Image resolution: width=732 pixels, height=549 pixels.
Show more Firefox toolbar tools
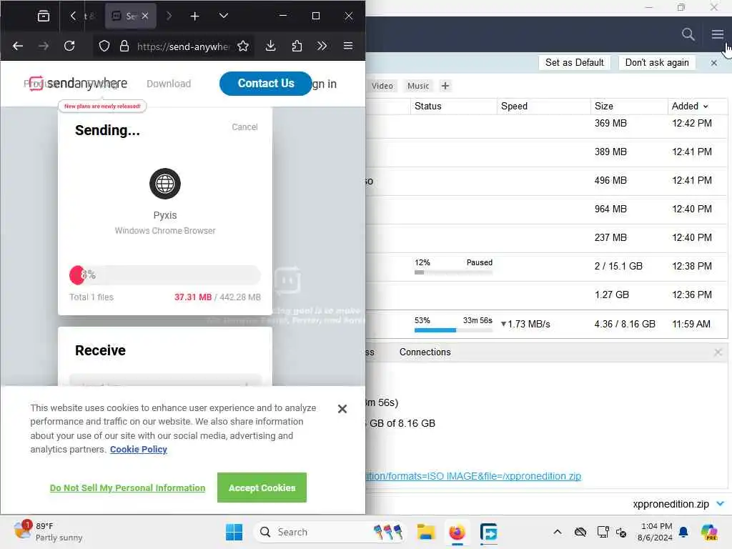(x=322, y=46)
